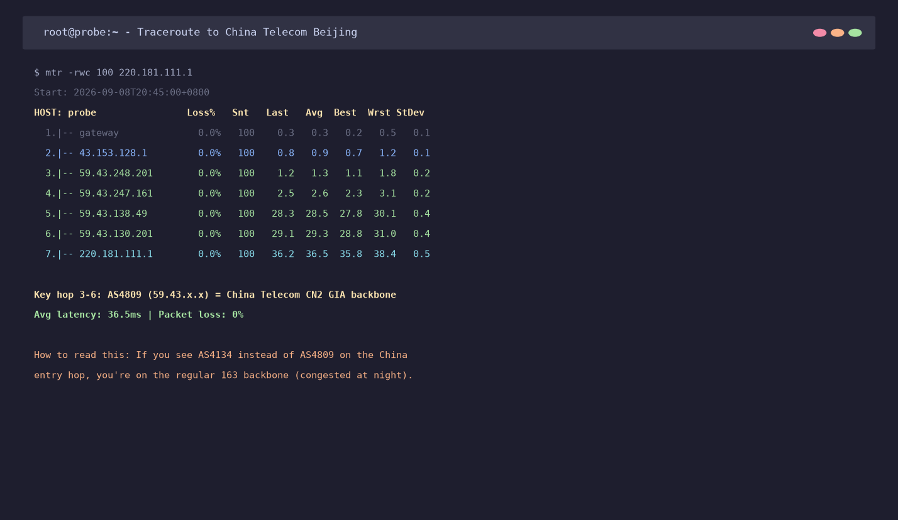898x520 pixels.
Task: Select the command line 'mtr -rwc 100 220.181.111.1'
Action: point(119,72)
